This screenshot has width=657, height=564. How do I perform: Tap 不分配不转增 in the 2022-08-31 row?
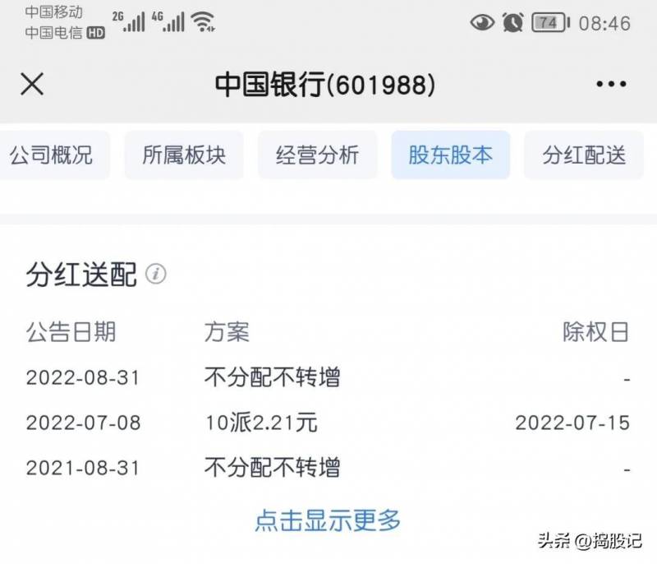pyautogui.click(x=273, y=377)
